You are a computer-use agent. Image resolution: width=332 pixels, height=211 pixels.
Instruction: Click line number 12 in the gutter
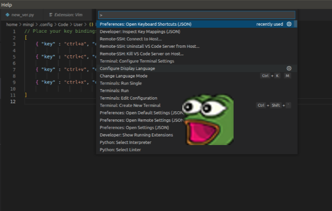[x=13, y=101]
